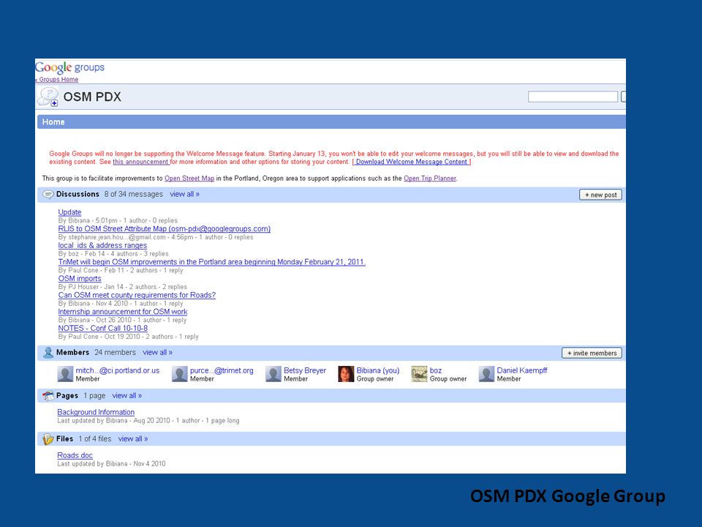Click boz's profile picture

[x=420, y=374]
